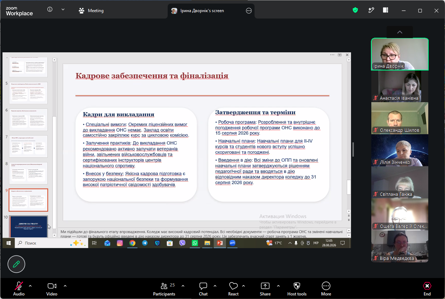The width and height of the screenshot is (445, 299).
Task: Open slide 5 thumbnail in shared PowerPoint
Action: (x=28, y=93)
